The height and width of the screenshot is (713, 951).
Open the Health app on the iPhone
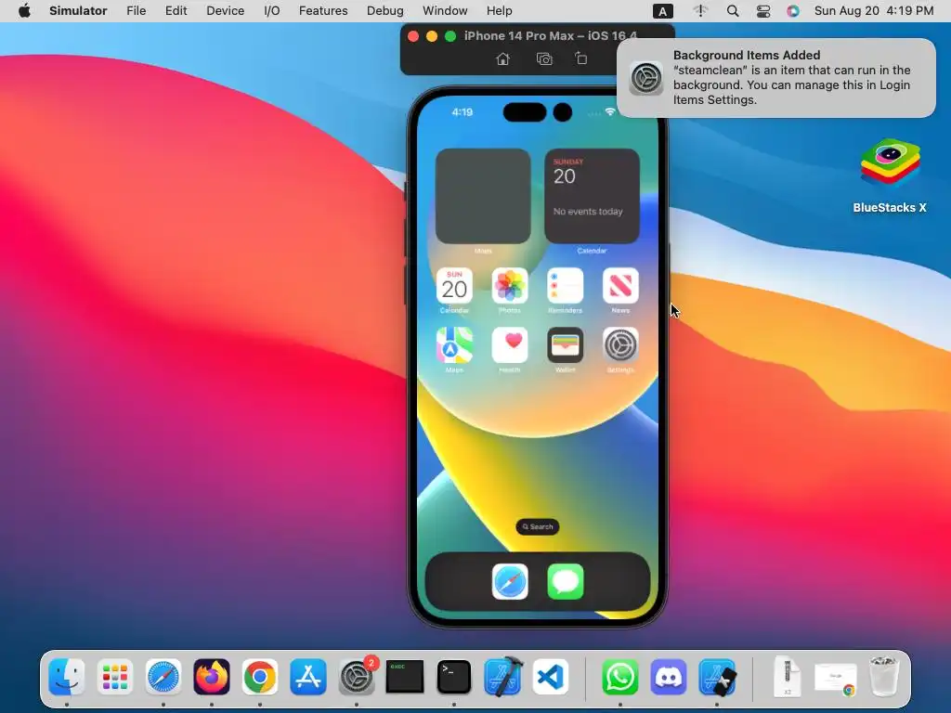coord(510,345)
